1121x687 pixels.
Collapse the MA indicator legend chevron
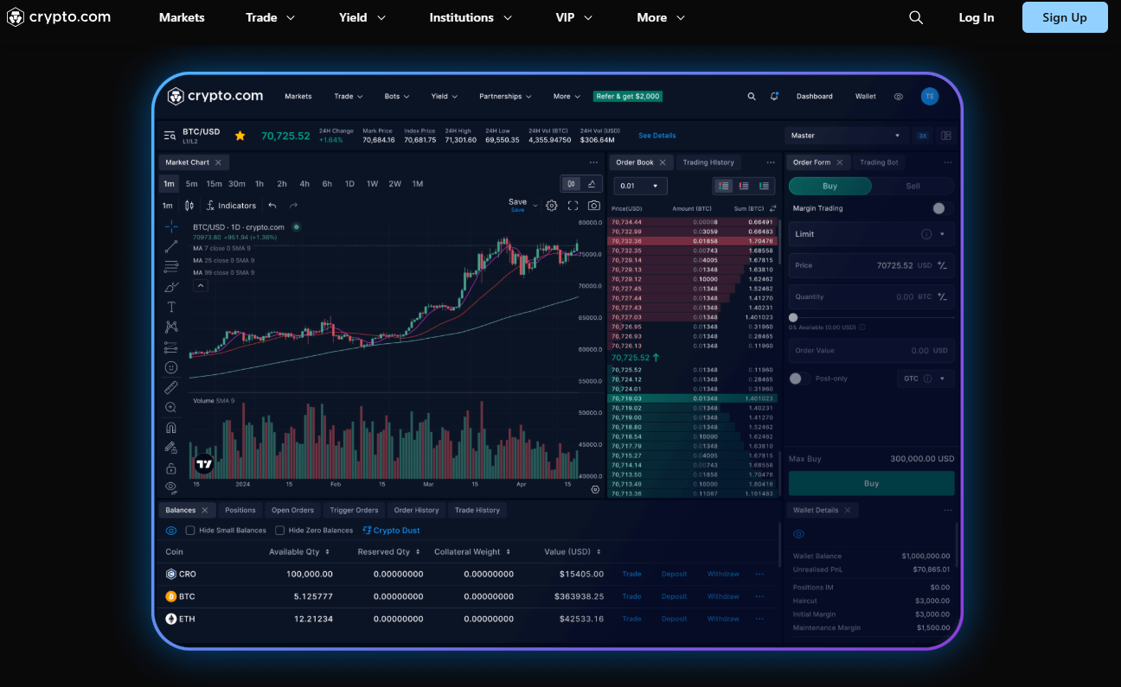click(x=201, y=285)
